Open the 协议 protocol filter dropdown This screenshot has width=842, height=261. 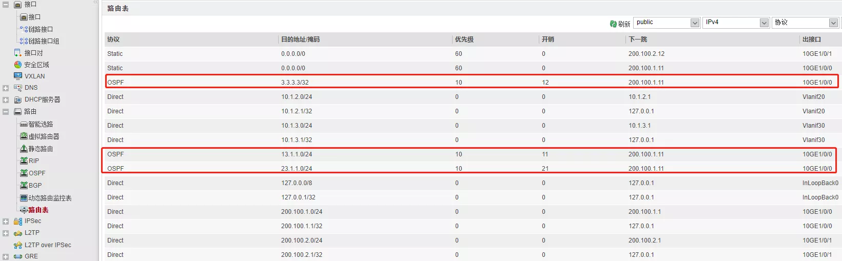833,23
